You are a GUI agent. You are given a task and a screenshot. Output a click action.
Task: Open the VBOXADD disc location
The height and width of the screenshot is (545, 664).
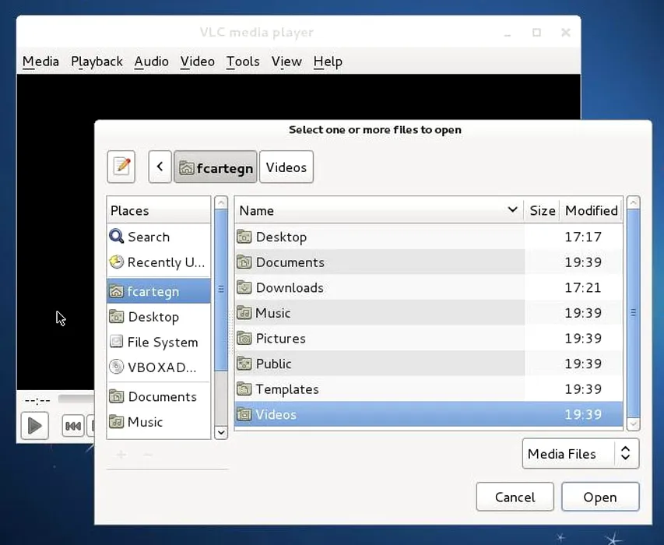tap(161, 367)
